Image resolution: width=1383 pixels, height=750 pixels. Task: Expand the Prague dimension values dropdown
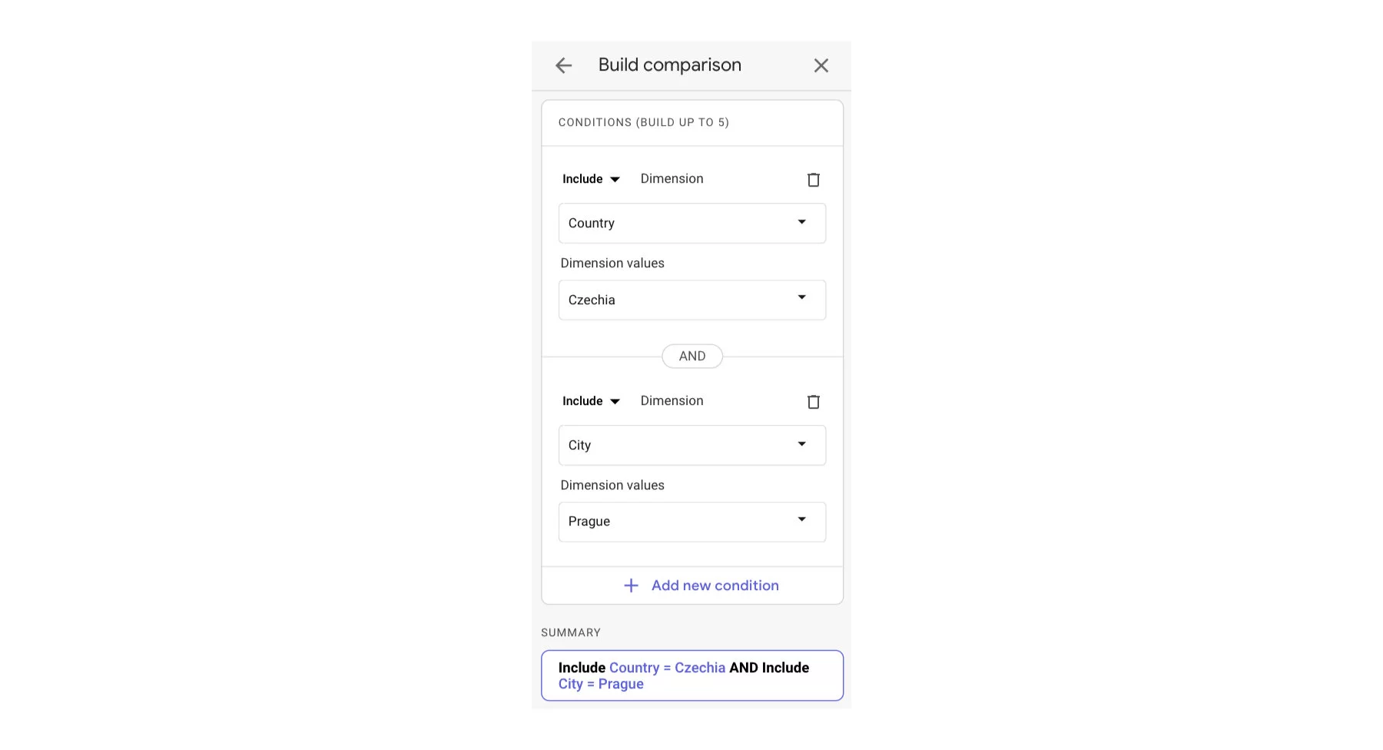691,522
